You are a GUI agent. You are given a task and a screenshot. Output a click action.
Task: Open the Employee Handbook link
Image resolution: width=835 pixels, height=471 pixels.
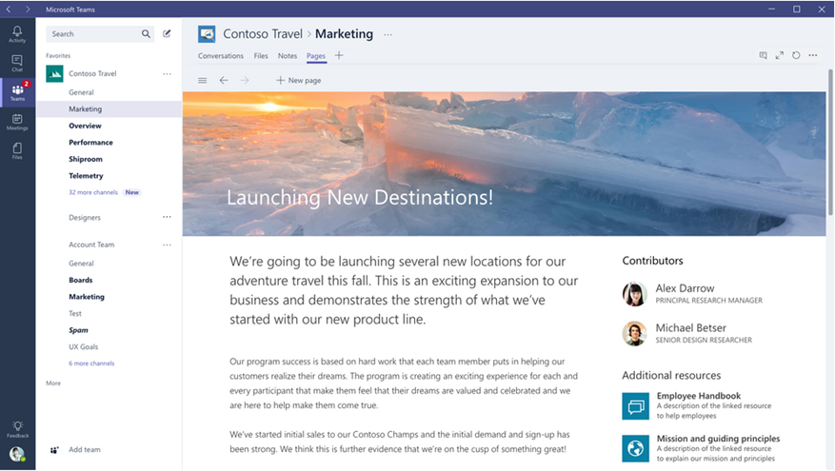(x=699, y=396)
